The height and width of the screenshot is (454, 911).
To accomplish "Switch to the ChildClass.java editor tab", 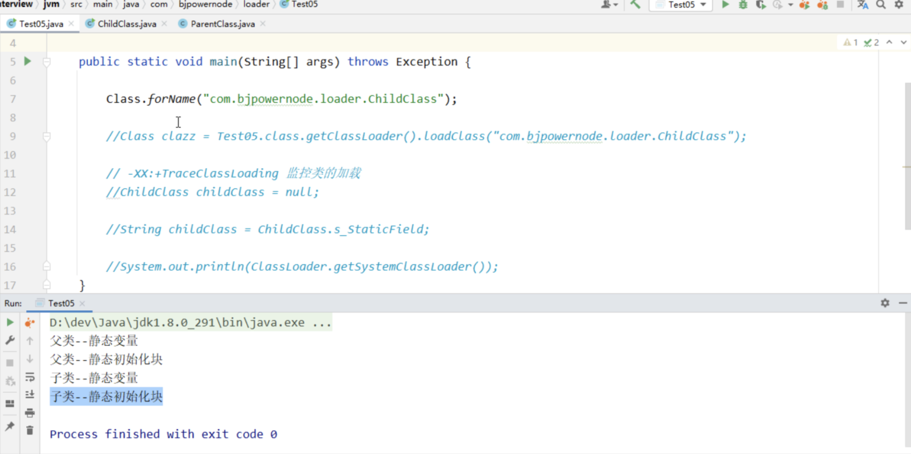I will [126, 24].
